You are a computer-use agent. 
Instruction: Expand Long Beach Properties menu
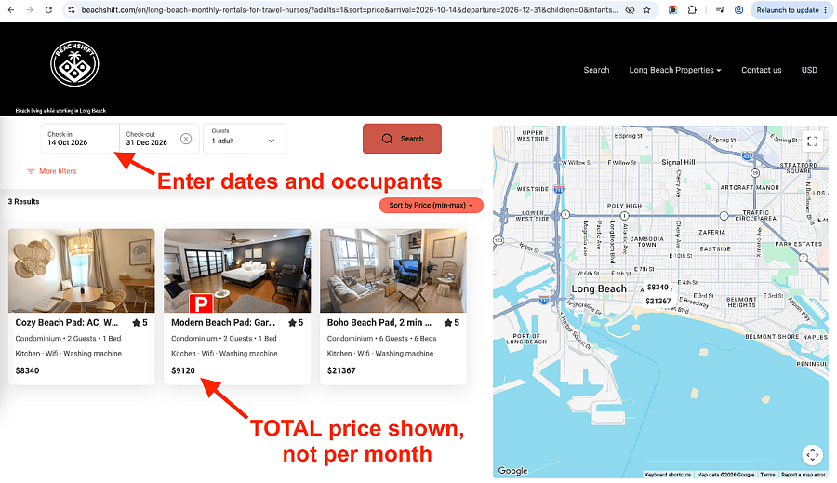(675, 70)
